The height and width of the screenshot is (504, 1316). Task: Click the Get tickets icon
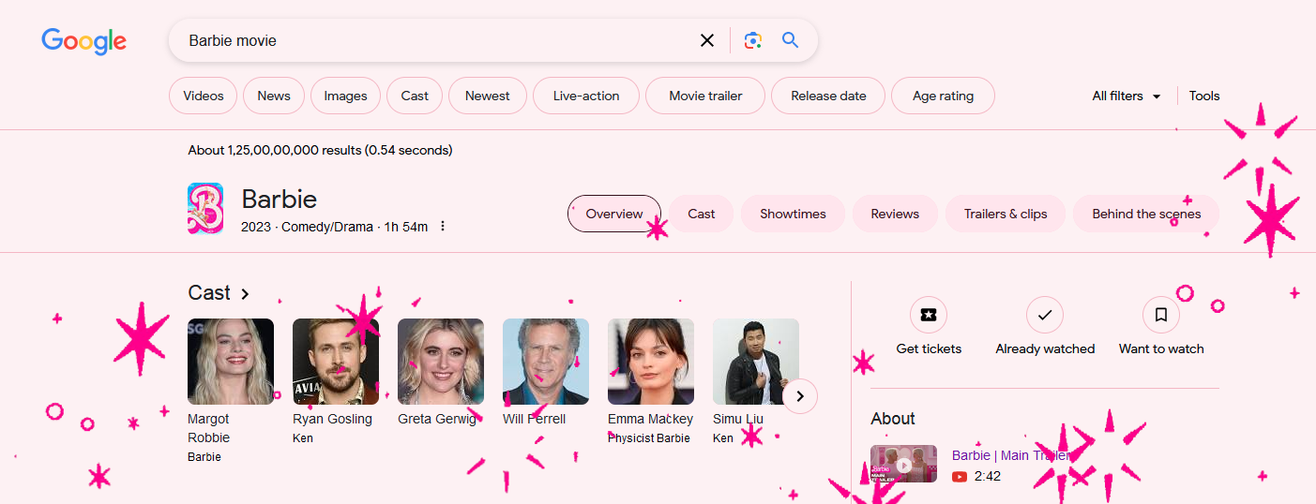pyautogui.click(x=929, y=315)
